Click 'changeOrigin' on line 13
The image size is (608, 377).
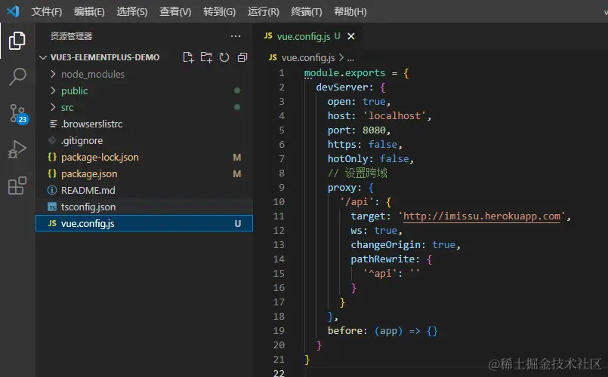pos(386,244)
